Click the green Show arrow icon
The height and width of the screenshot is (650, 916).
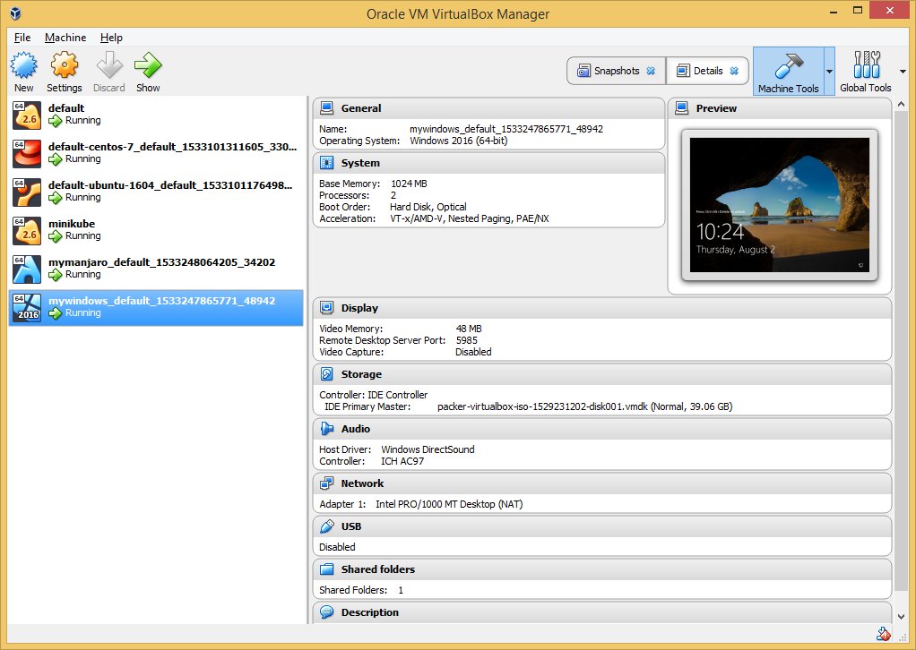coord(148,65)
